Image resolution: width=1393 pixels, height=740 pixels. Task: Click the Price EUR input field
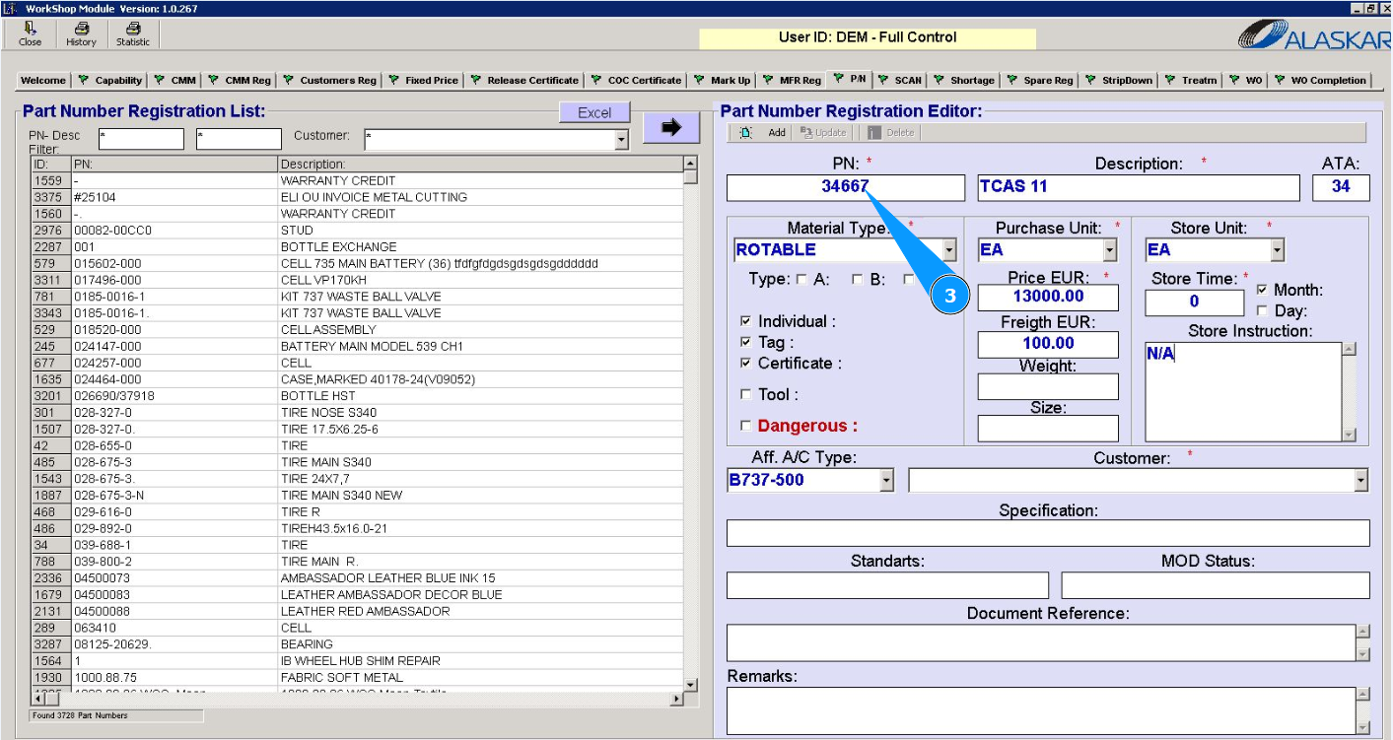[1048, 297]
